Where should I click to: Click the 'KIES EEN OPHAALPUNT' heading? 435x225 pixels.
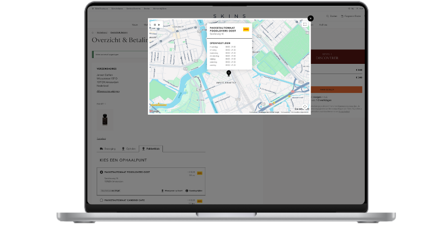click(123, 160)
